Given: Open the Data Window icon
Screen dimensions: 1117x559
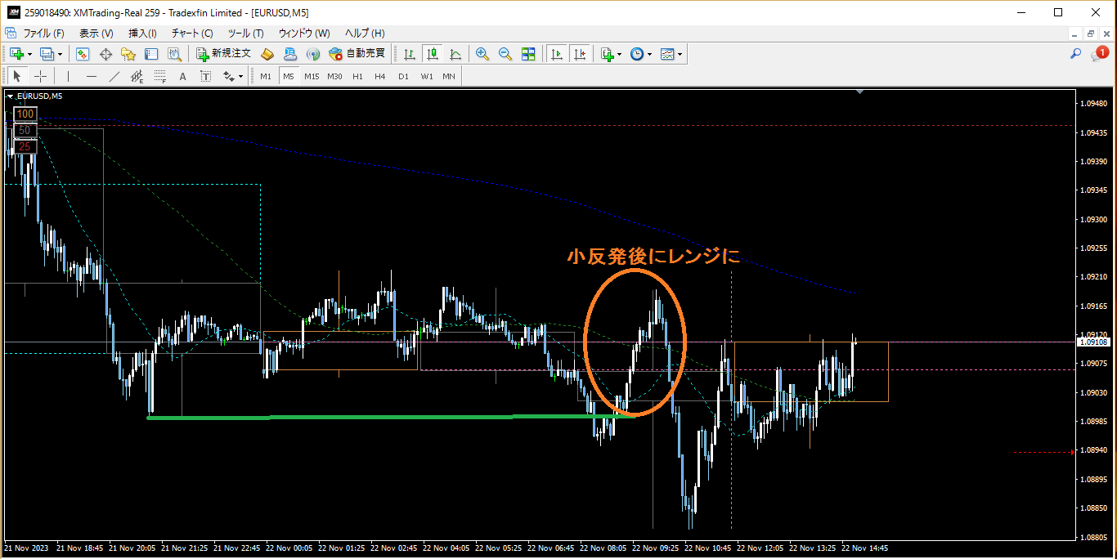Looking at the screenshot, I should pyautogui.click(x=105, y=54).
